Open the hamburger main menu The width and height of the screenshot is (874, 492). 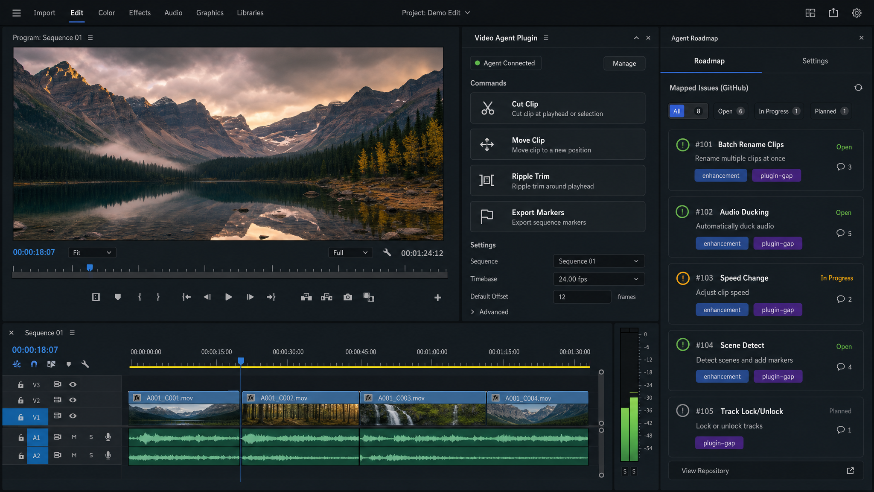coord(17,13)
